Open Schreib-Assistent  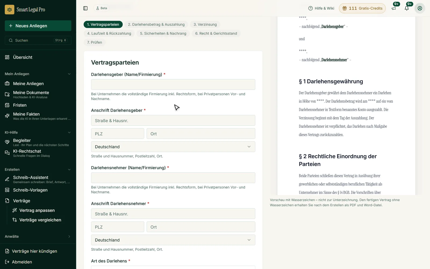pos(38,179)
